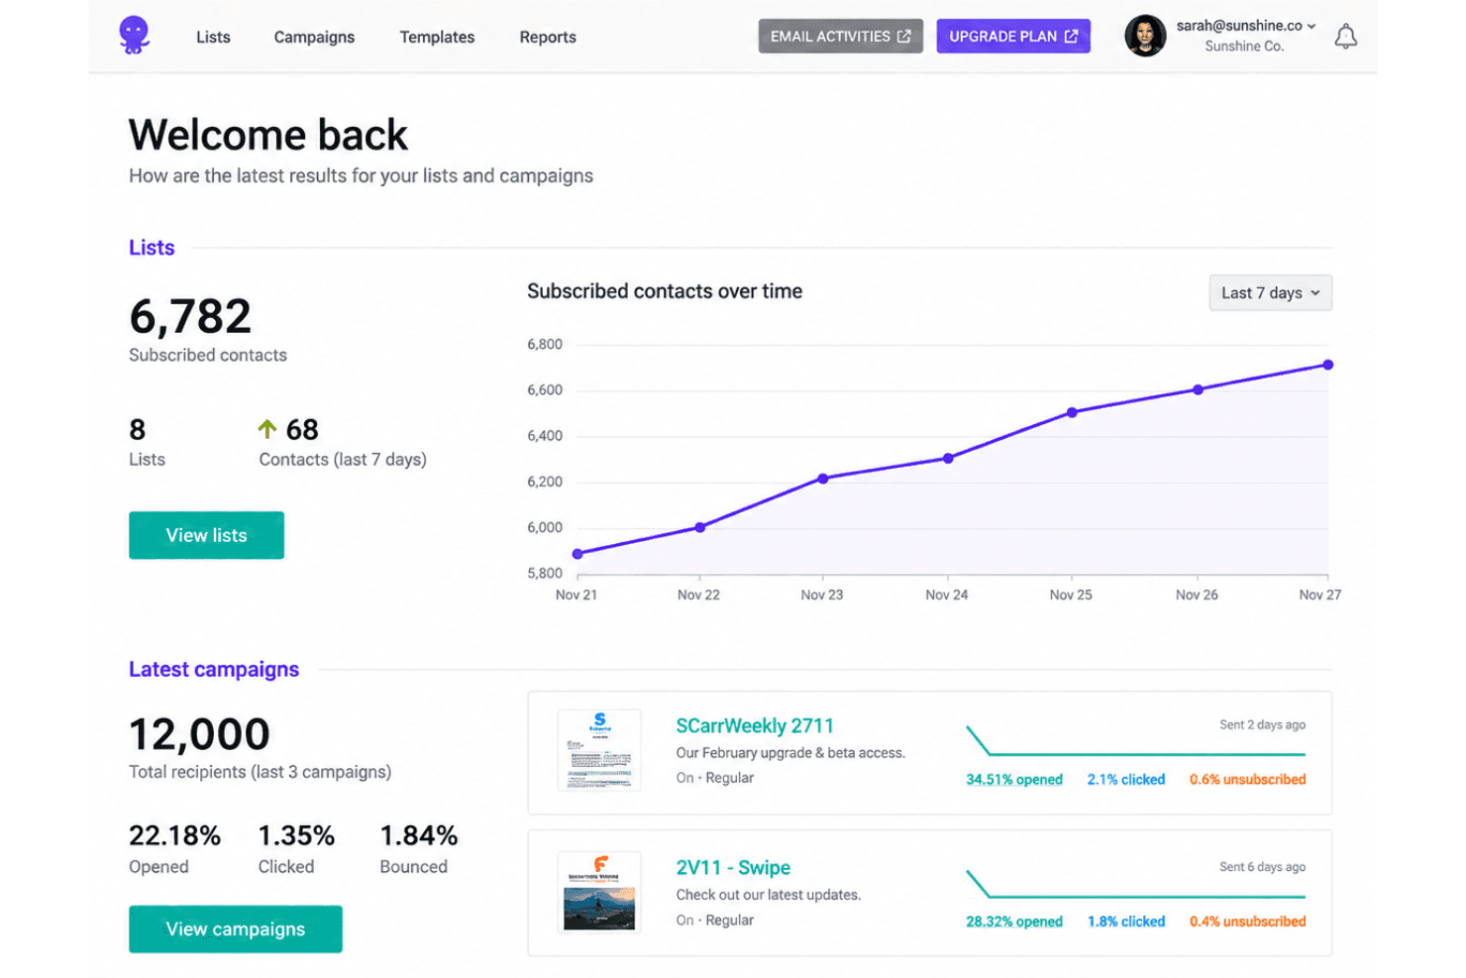This screenshot has height=978, width=1466.
Task: Click the Sent 6 days ago label
Action: coord(1262,866)
